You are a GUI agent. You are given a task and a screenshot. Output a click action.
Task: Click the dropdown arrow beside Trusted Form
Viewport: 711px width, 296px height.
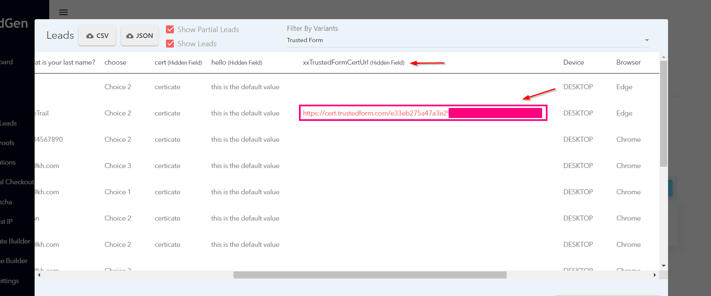[x=647, y=40]
